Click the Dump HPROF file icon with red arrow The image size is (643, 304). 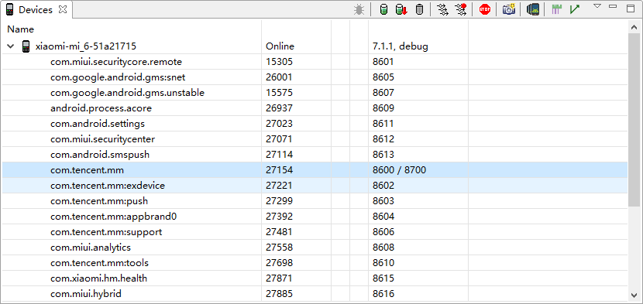tap(401, 9)
